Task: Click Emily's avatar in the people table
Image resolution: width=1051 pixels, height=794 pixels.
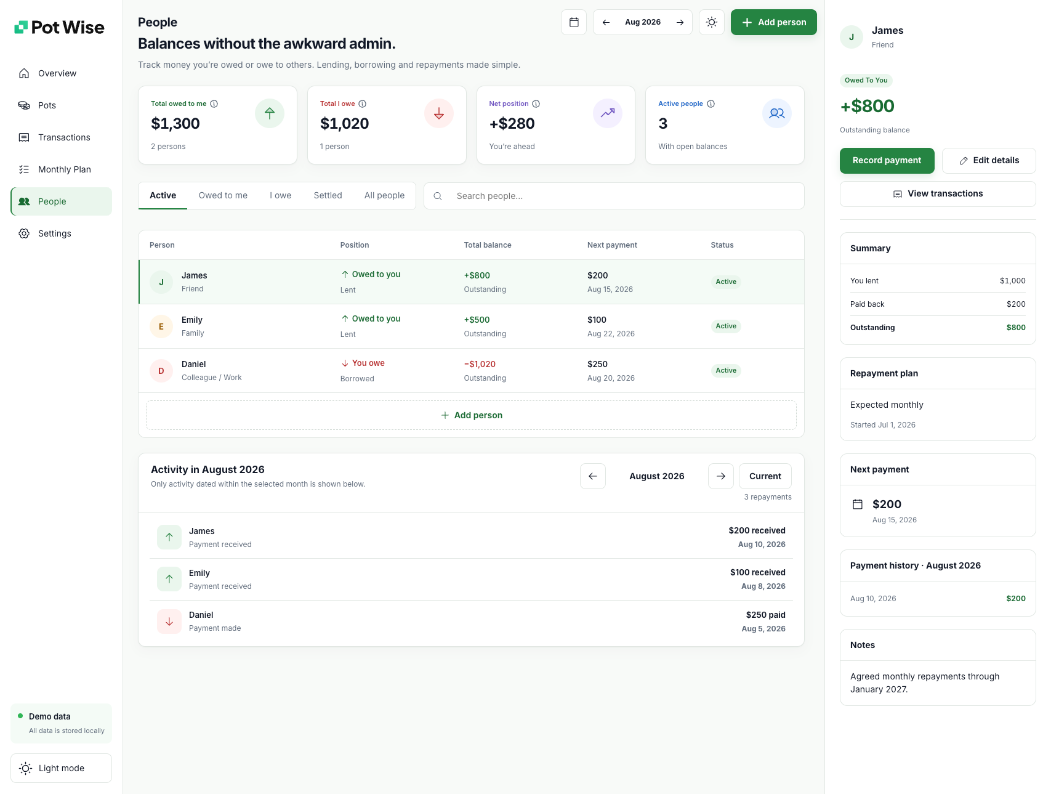Action: (161, 326)
